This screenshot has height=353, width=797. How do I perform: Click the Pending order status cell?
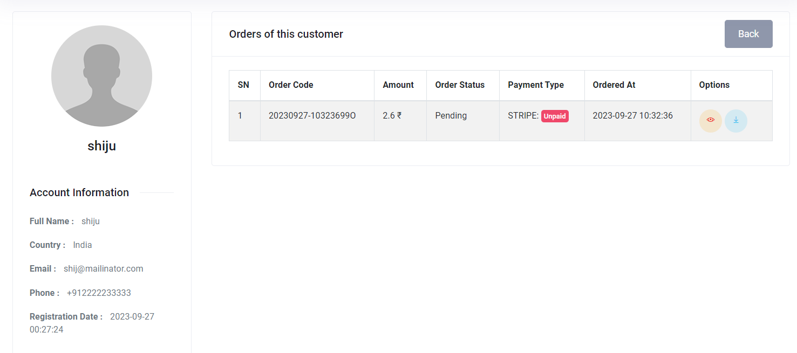pos(451,116)
